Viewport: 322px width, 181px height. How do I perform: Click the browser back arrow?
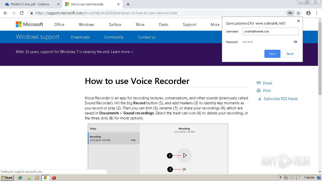[x=6, y=13]
